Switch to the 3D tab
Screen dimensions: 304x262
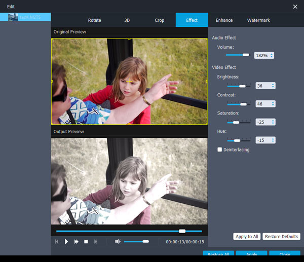click(x=127, y=20)
